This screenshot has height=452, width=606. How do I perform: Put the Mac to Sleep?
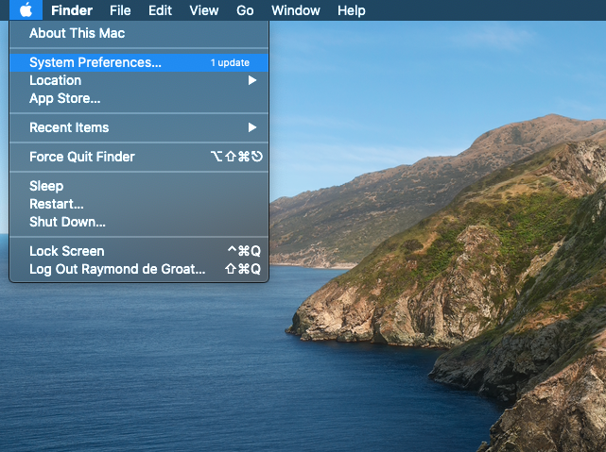[x=46, y=186]
